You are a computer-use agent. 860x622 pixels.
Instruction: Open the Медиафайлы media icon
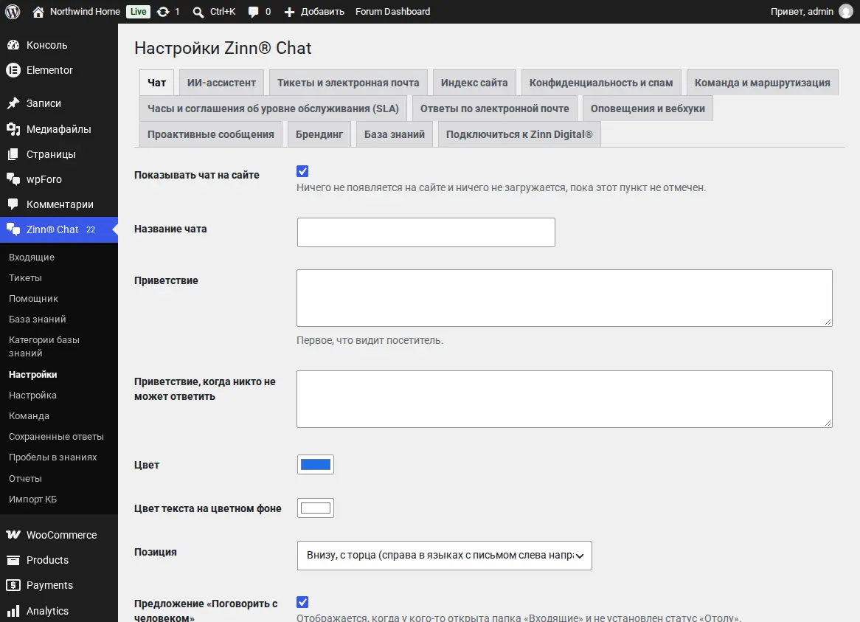(x=13, y=129)
